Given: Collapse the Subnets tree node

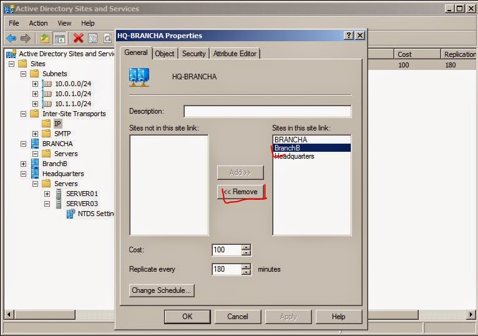Looking at the screenshot, I should 24,74.
